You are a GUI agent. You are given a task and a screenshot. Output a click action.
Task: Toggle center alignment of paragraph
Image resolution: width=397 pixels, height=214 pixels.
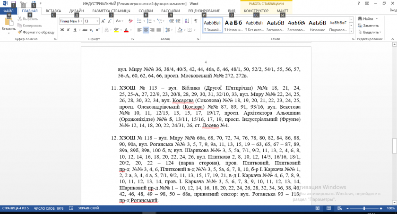[146, 30]
